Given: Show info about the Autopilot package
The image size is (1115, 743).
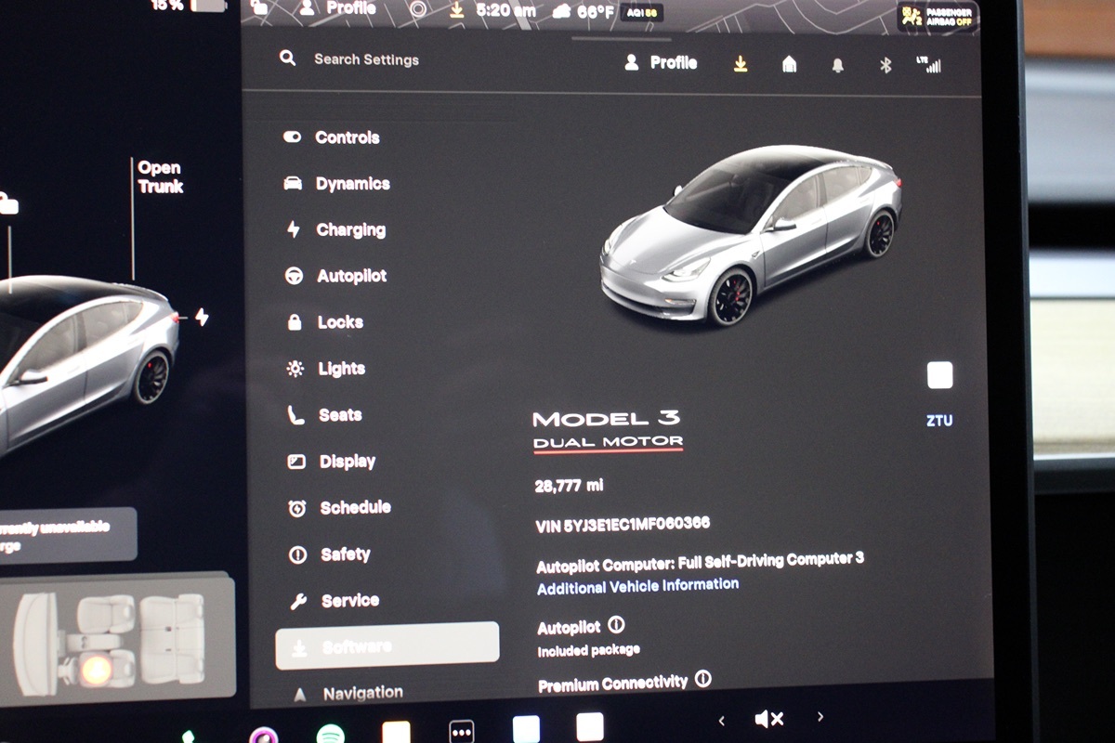Looking at the screenshot, I should coord(616,625).
